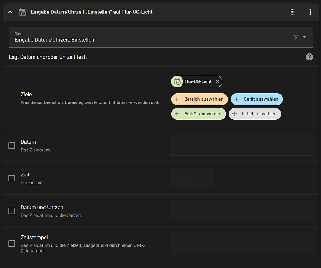
Task: Click the Gerät auswählen button
Action: coord(257,99)
